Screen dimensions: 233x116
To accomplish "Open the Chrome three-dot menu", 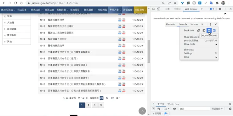I will click(229, 3).
